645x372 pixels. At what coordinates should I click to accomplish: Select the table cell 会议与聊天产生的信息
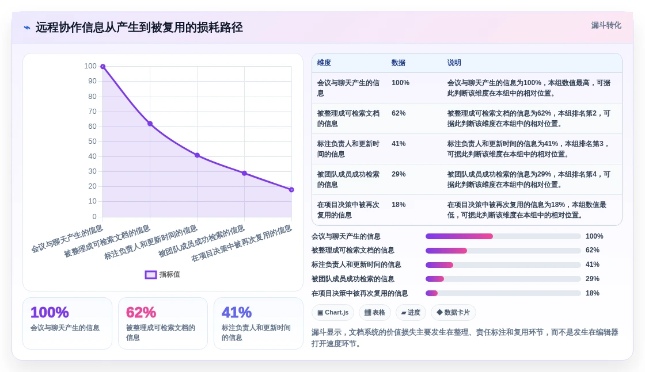348,88
